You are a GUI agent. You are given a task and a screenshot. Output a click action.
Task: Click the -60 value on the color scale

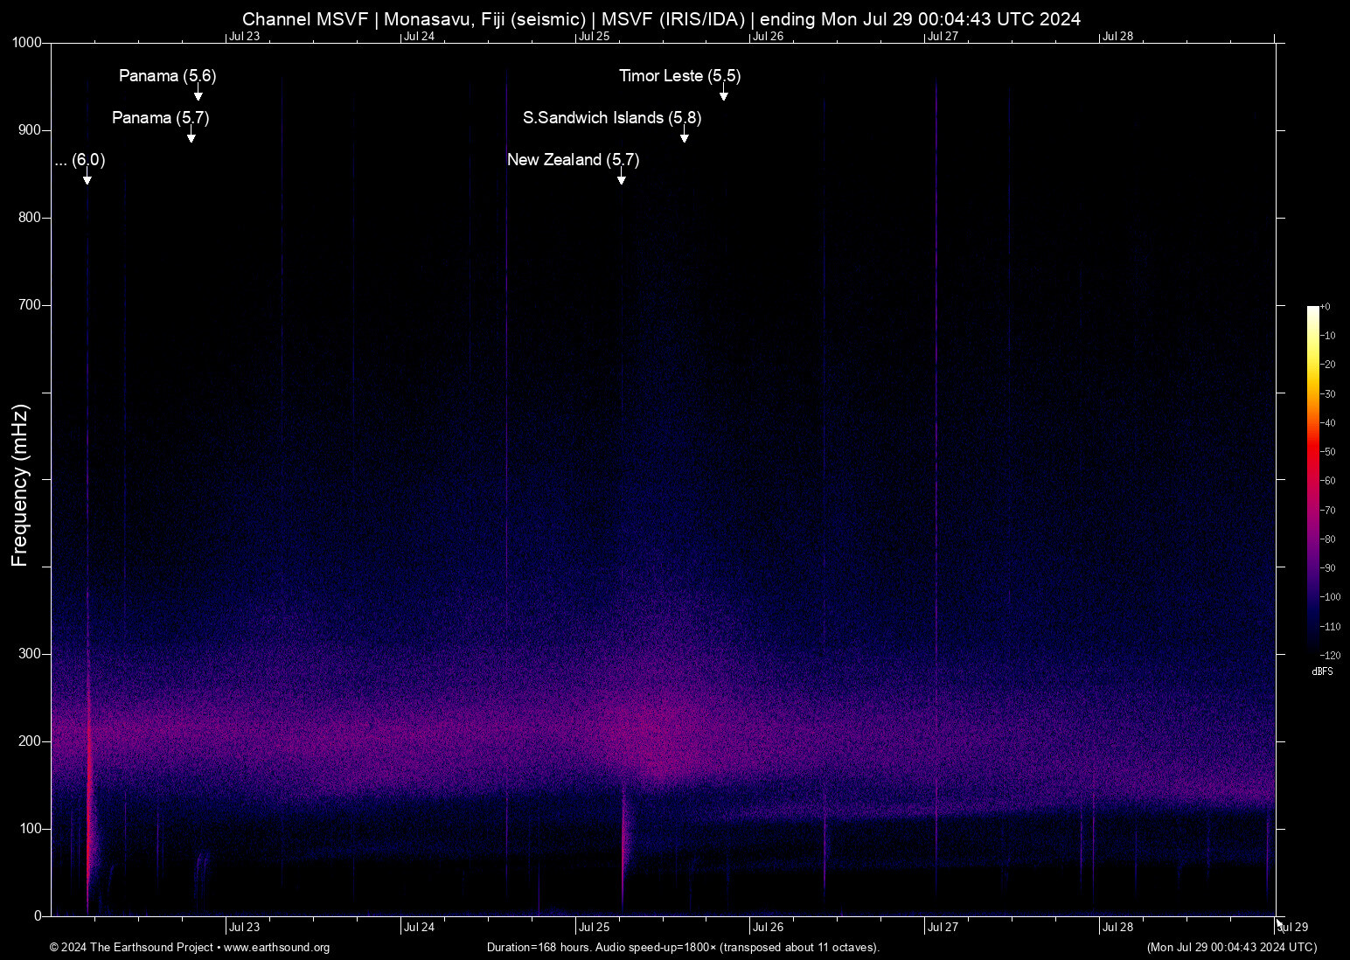[1329, 481]
